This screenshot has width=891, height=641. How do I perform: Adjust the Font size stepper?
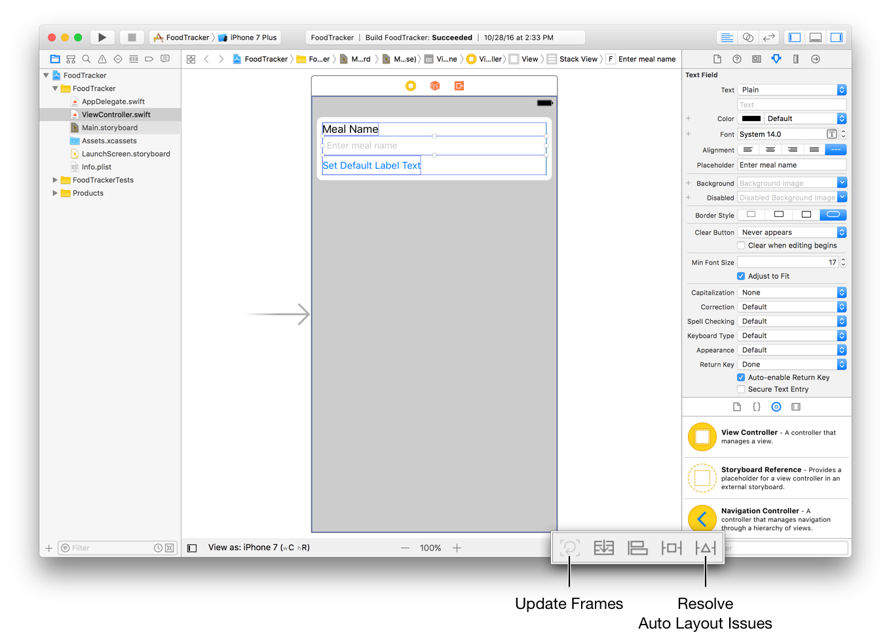point(843,134)
